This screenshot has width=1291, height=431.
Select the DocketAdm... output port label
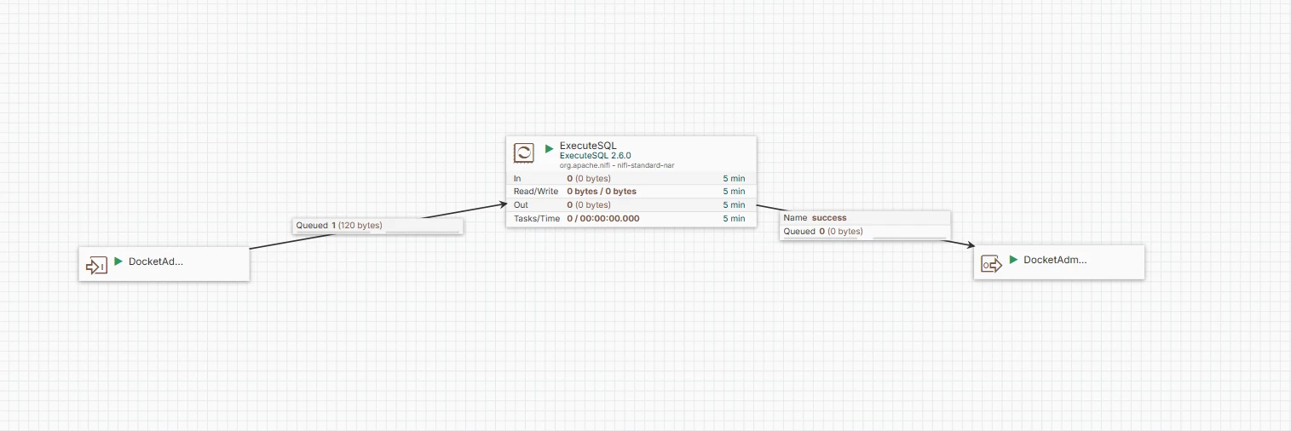point(1055,260)
